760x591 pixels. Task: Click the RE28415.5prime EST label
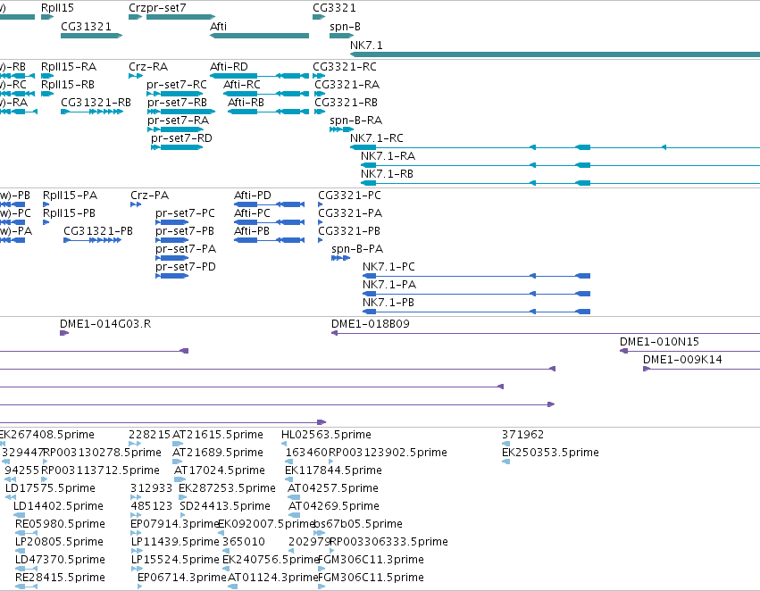60,578
